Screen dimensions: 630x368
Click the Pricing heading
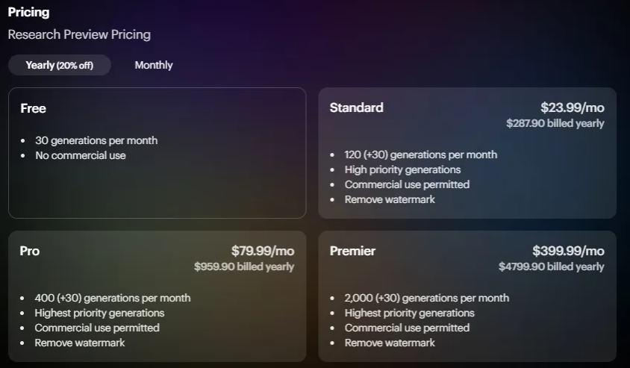point(28,13)
